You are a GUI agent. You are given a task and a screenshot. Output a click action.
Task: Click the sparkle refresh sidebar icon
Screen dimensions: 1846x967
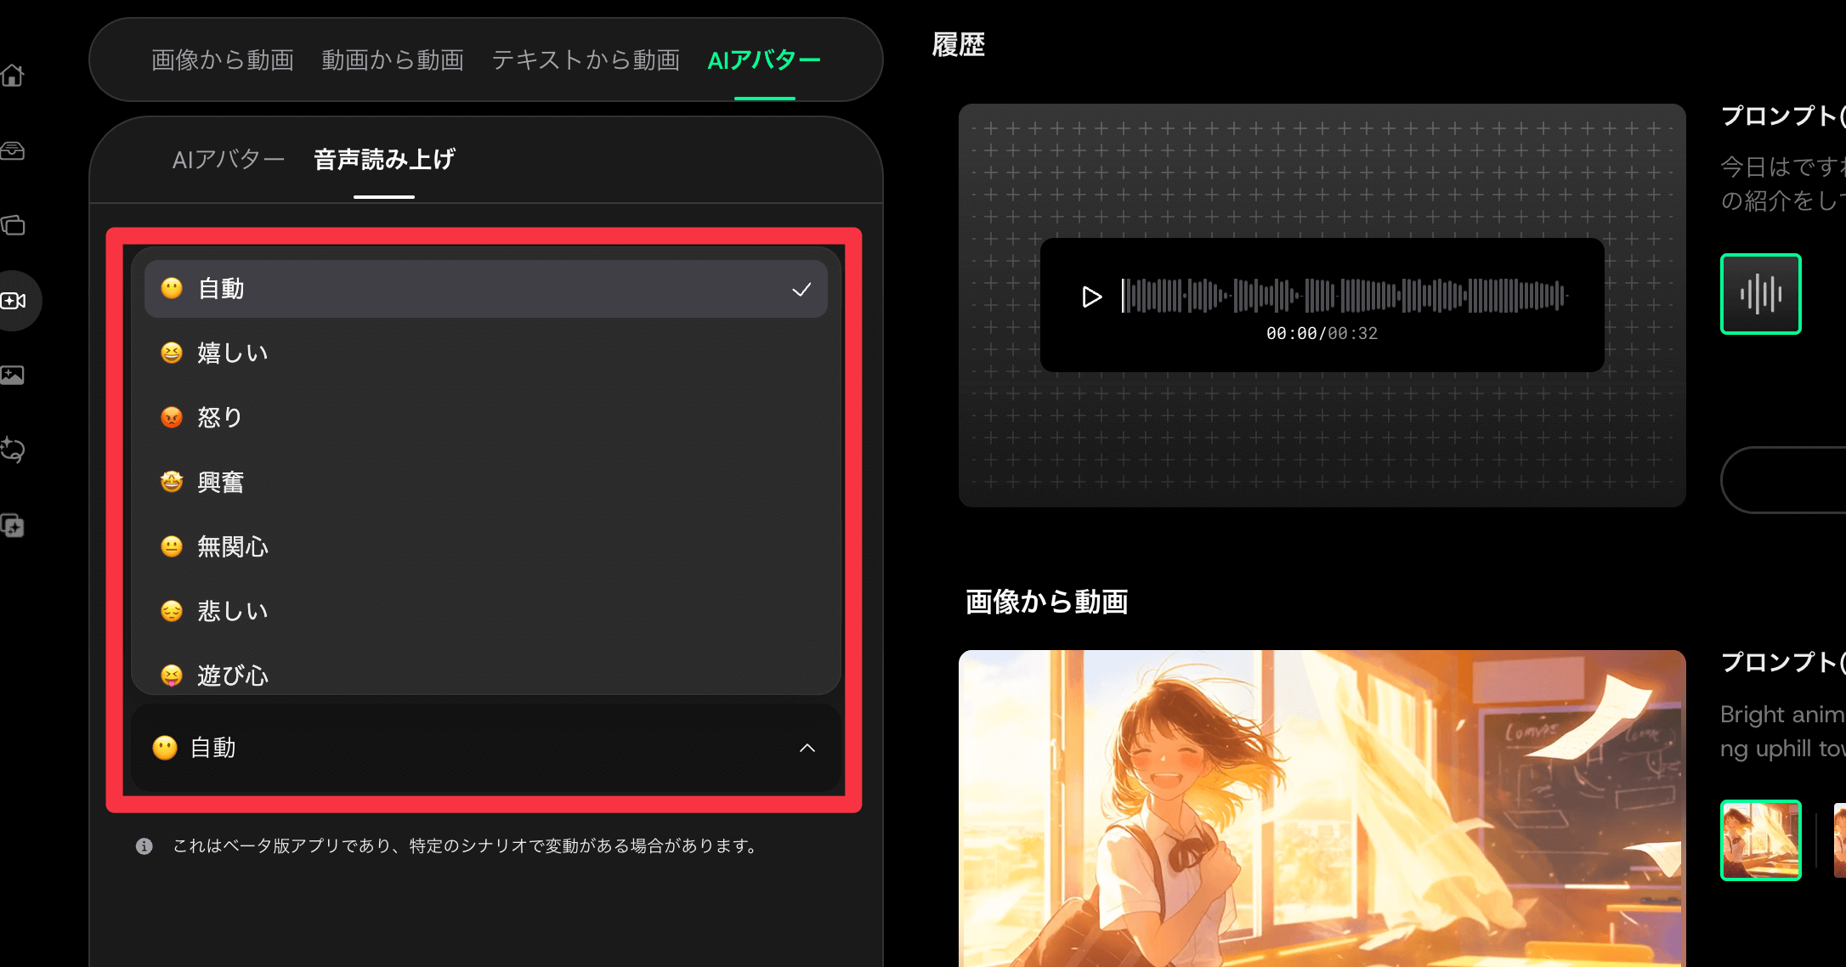[x=13, y=450]
